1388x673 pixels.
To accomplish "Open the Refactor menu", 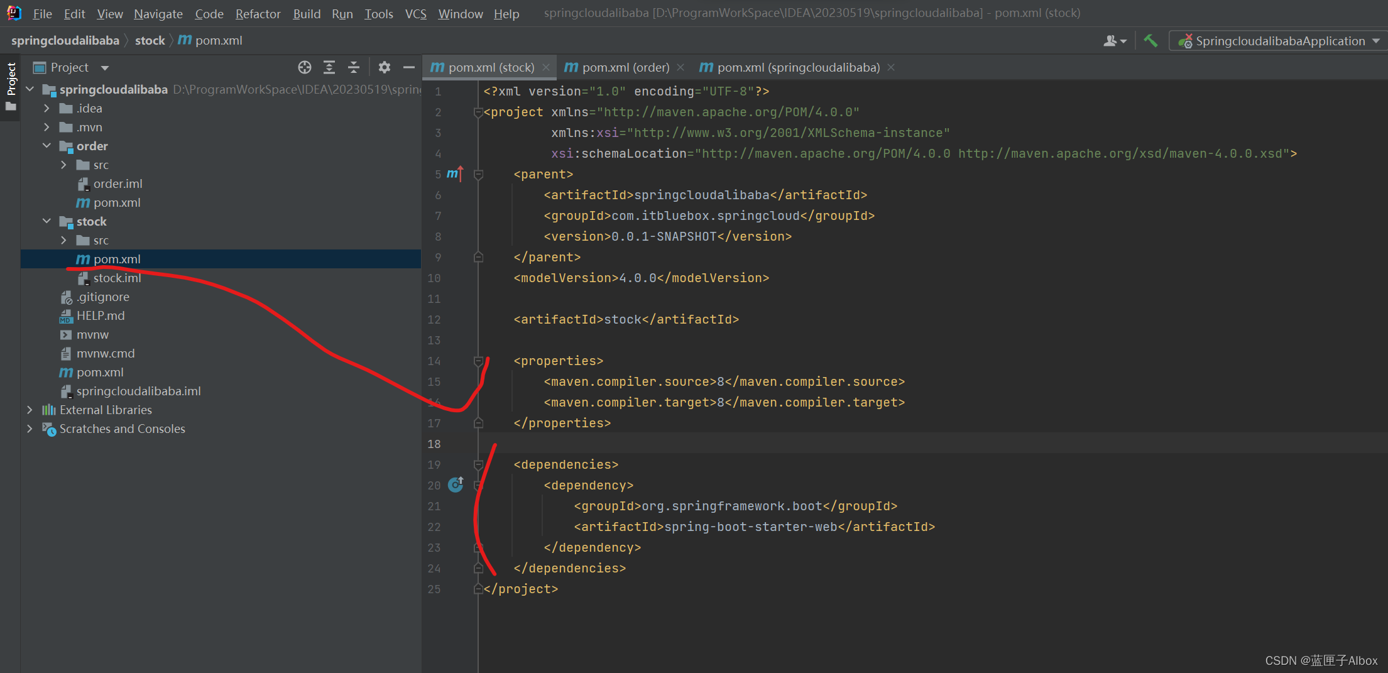I will tap(258, 14).
